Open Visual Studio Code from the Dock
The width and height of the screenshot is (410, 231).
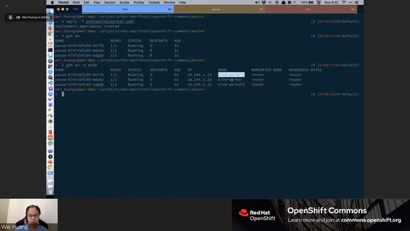pyautogui.click(x=50, y=83)
